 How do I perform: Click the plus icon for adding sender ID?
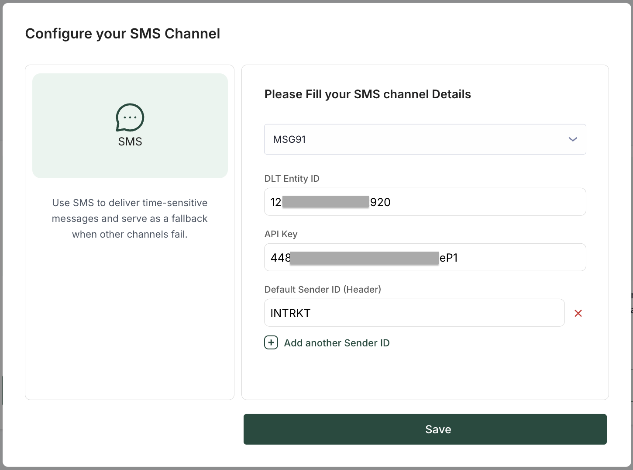point(271,343)
